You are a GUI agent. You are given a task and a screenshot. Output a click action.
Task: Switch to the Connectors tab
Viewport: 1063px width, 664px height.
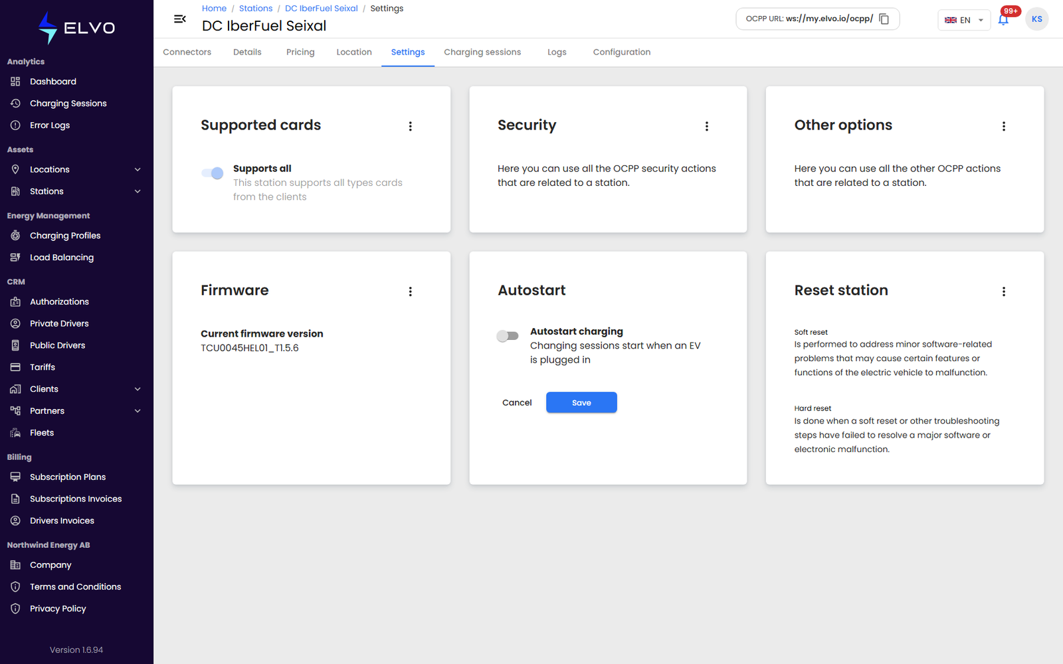tap(187, 52)
